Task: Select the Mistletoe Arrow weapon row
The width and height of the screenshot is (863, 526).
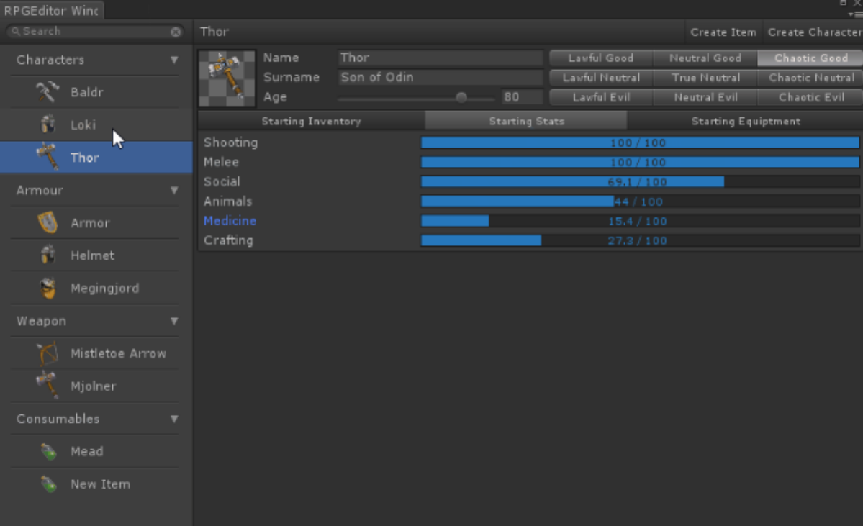Action: pos(96,353)
